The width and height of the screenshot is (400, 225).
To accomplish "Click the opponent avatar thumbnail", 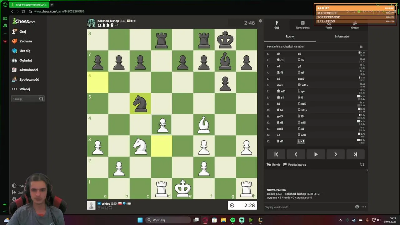I will pyautogui.click(x=91, y=23).
